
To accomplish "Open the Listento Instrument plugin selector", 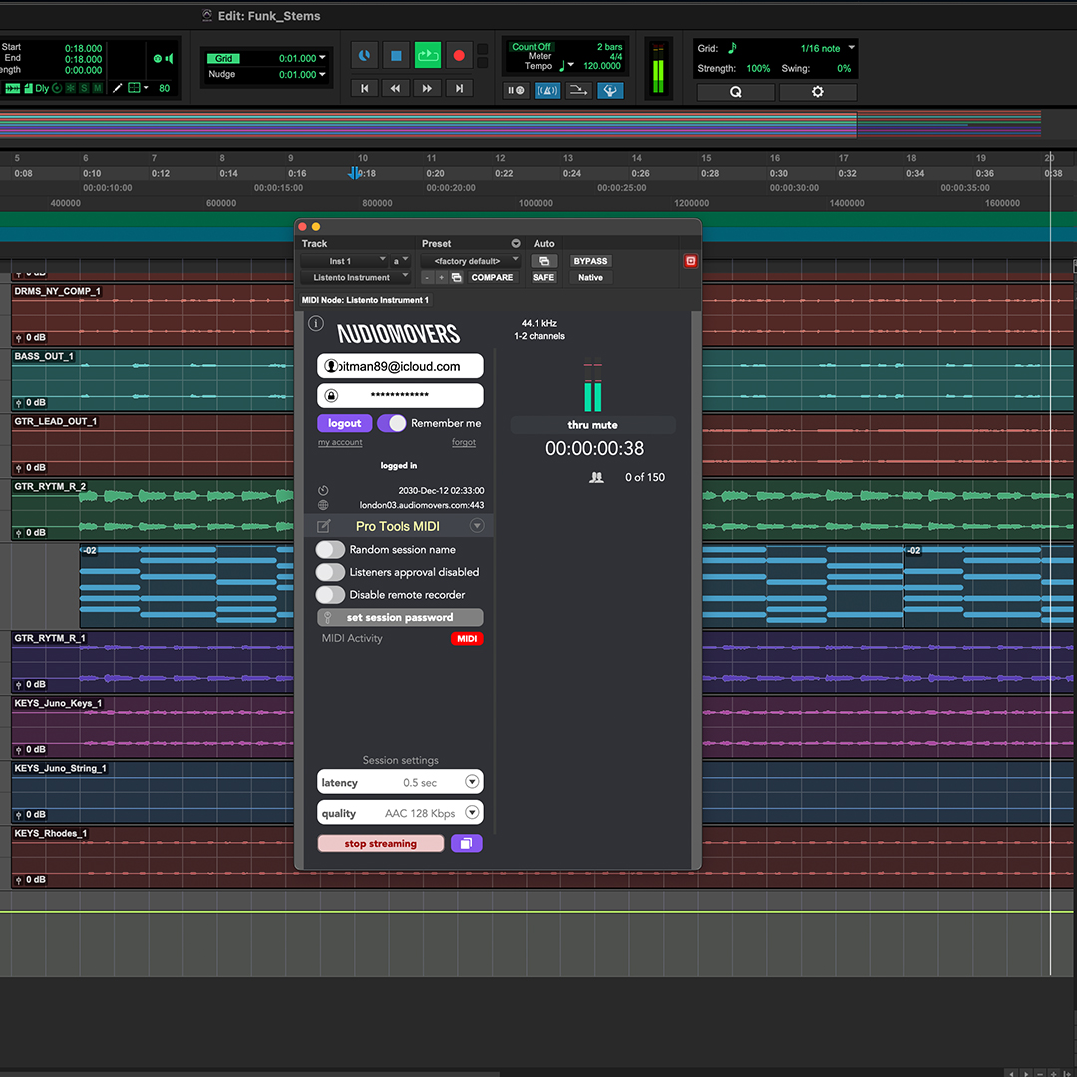I will coord(356,278).
